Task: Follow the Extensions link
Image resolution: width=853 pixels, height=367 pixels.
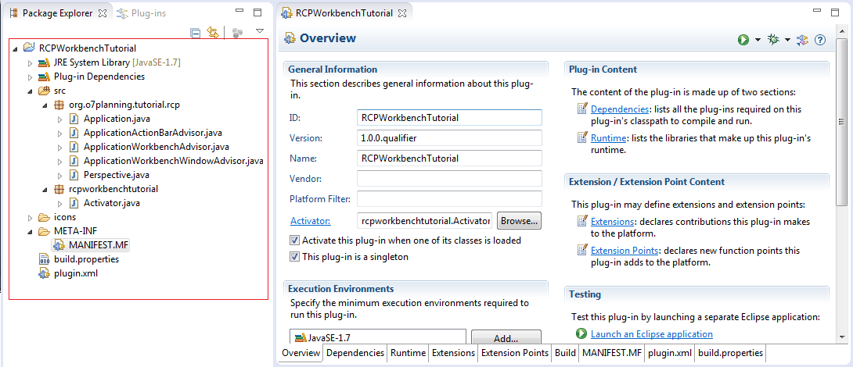Action: pyautogui.click(x=612, y=222)
